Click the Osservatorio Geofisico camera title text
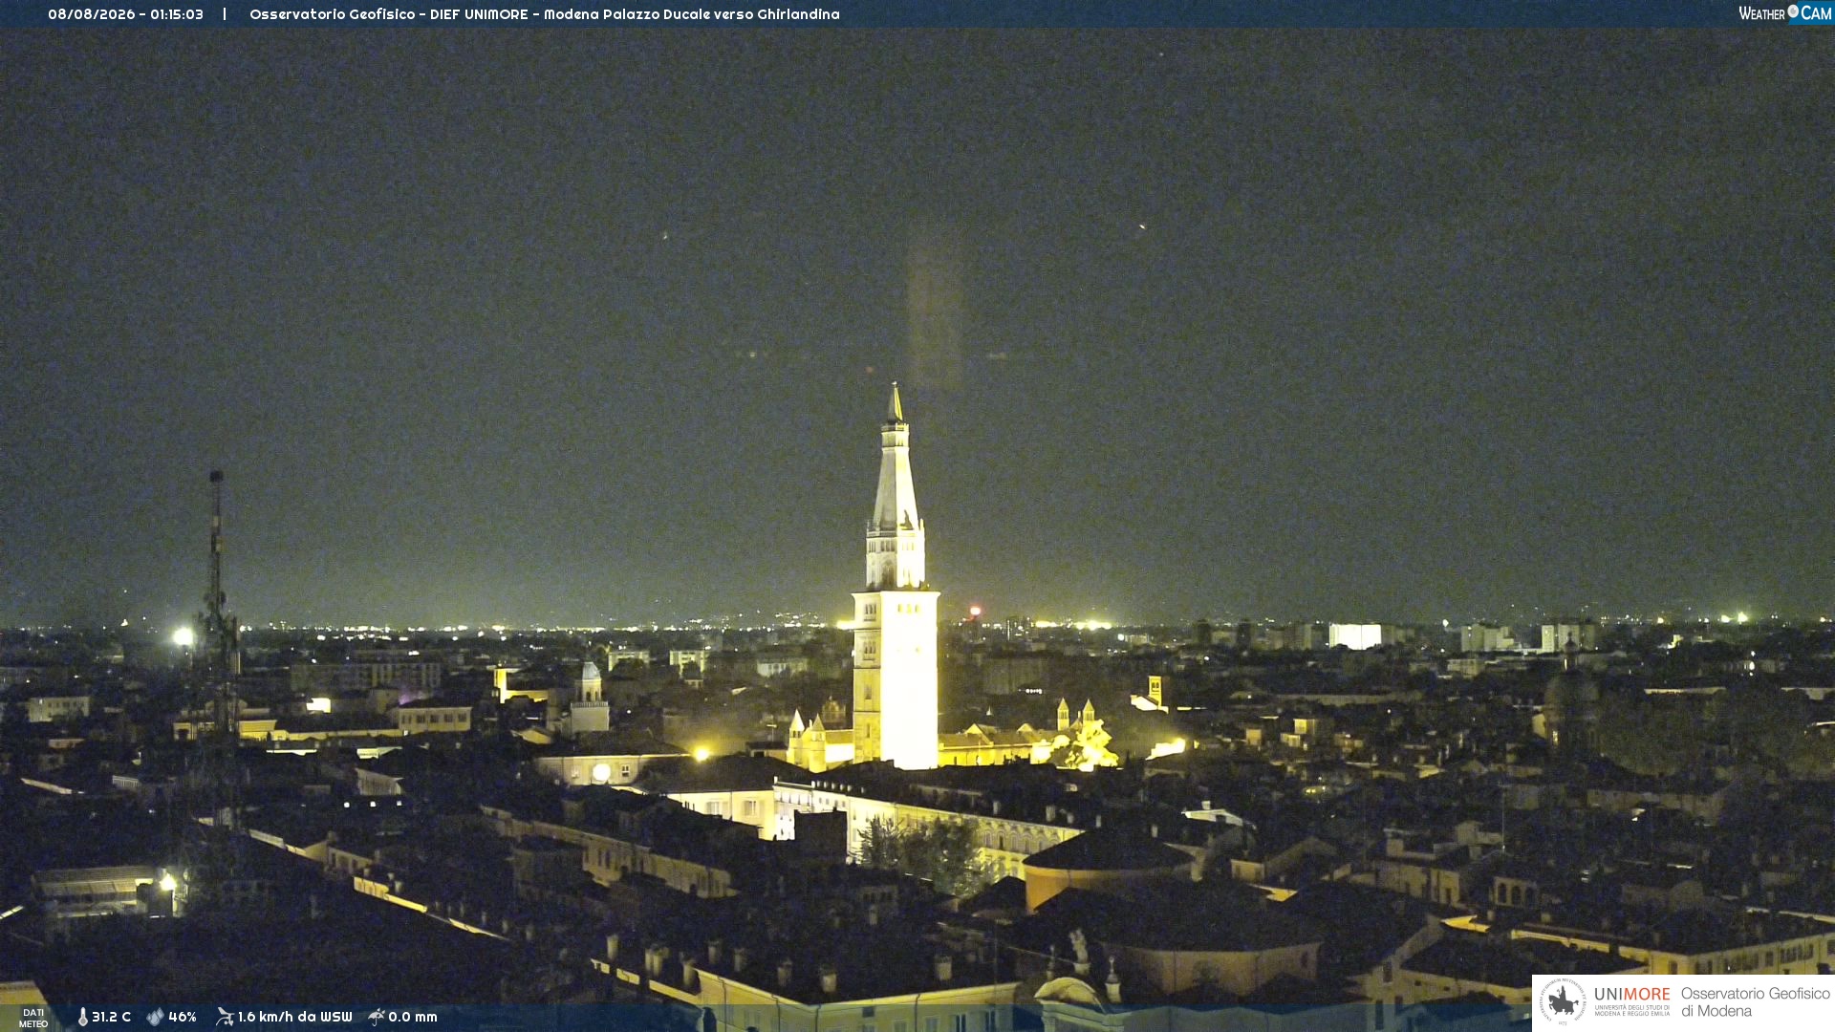This screenshot has width=1835, height=1032. click(544, 14)
